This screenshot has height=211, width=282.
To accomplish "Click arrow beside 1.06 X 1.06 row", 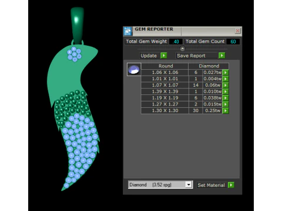I will tap(226, 73).
